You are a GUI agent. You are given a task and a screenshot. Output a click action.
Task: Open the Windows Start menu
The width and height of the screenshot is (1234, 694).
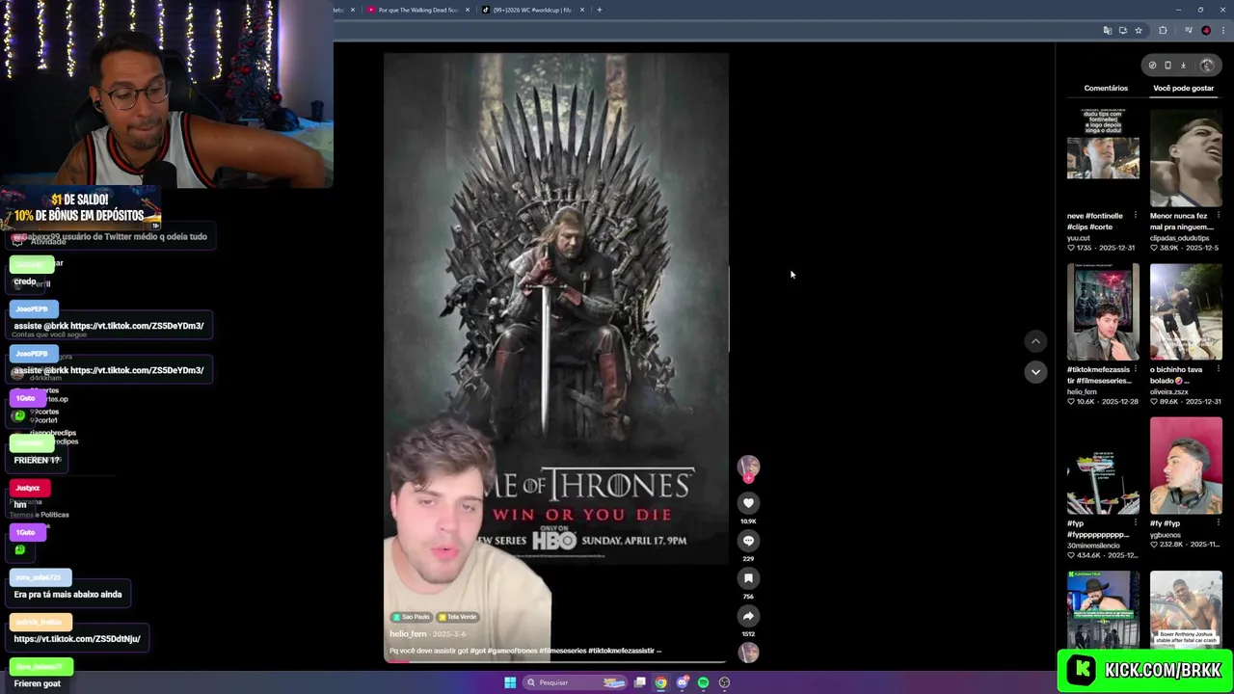[510, 682]
